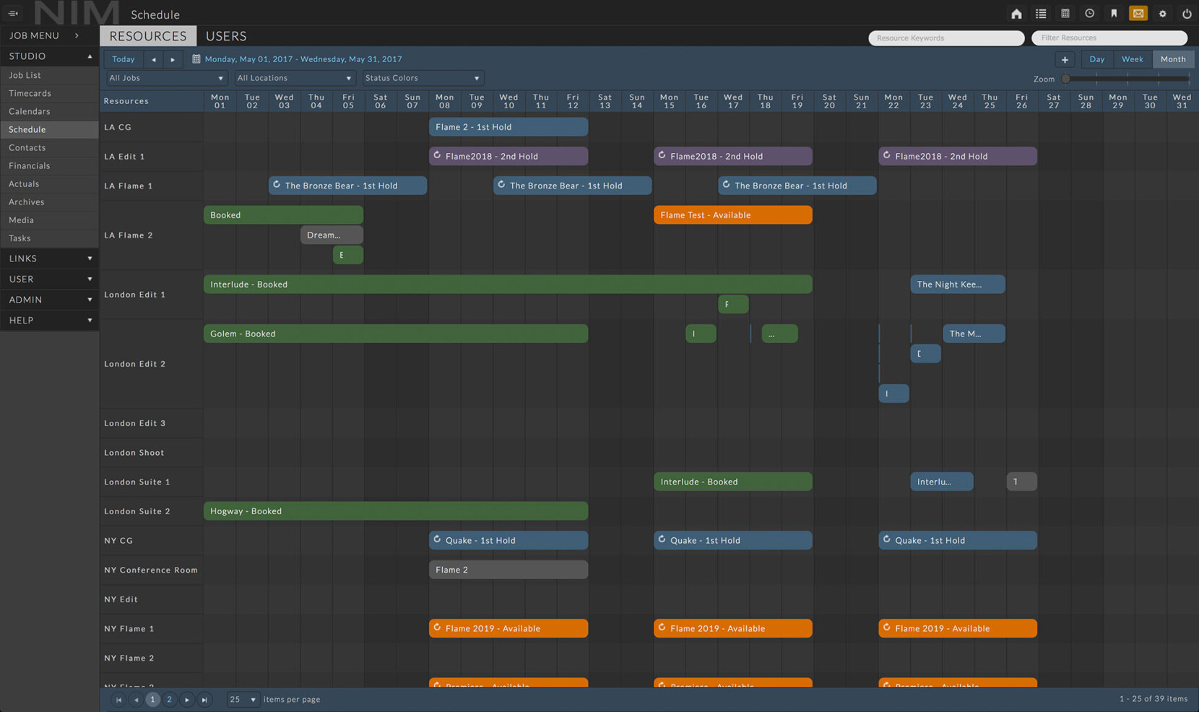Screen dimensions: 1199x712
Task: Click the Today button
Action: tap(123, 58)
